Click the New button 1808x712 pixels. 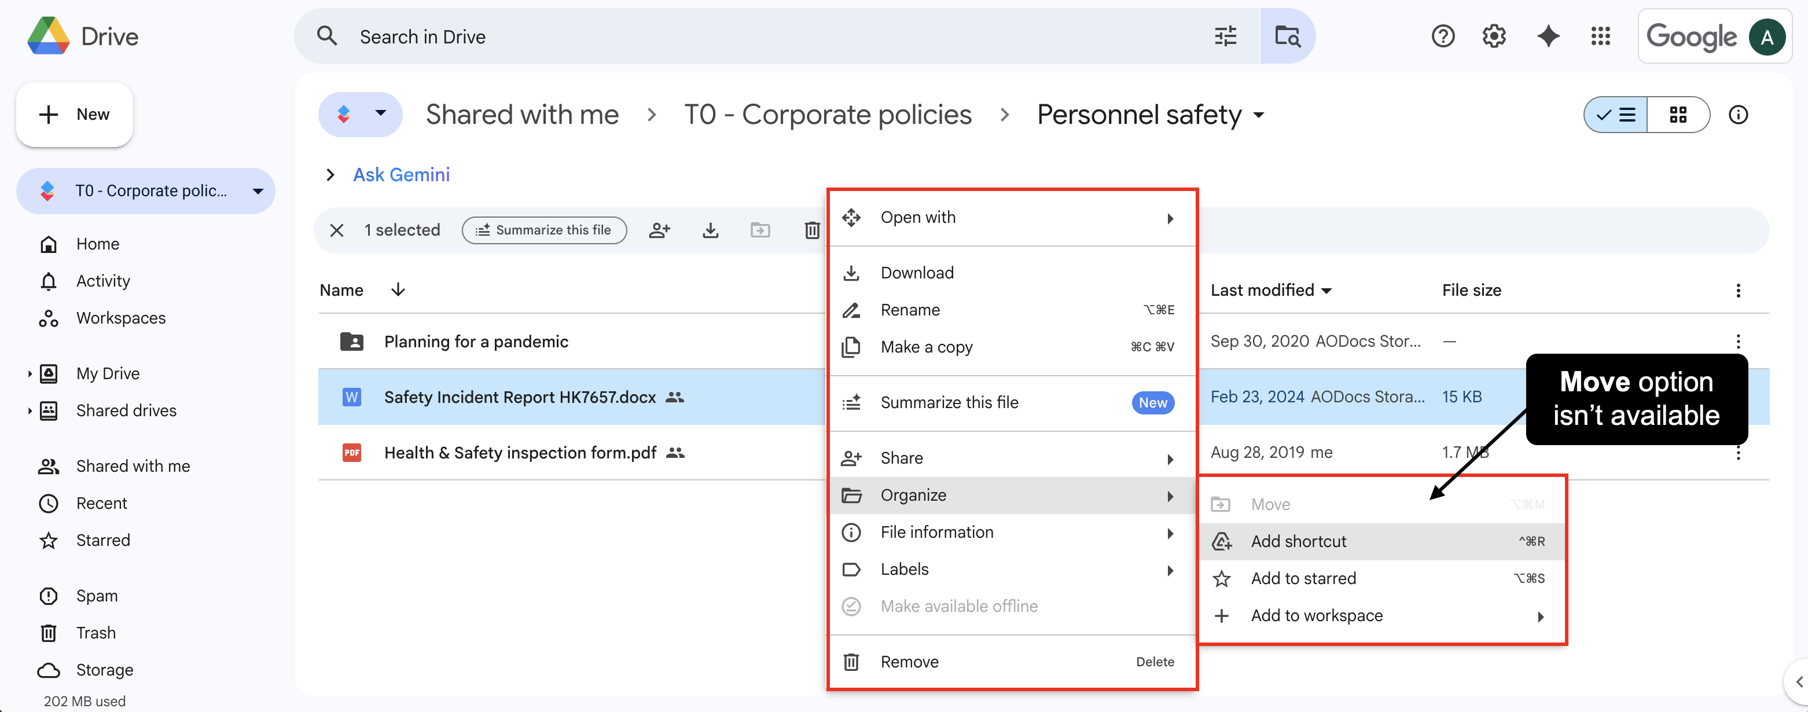coord(75,115)
